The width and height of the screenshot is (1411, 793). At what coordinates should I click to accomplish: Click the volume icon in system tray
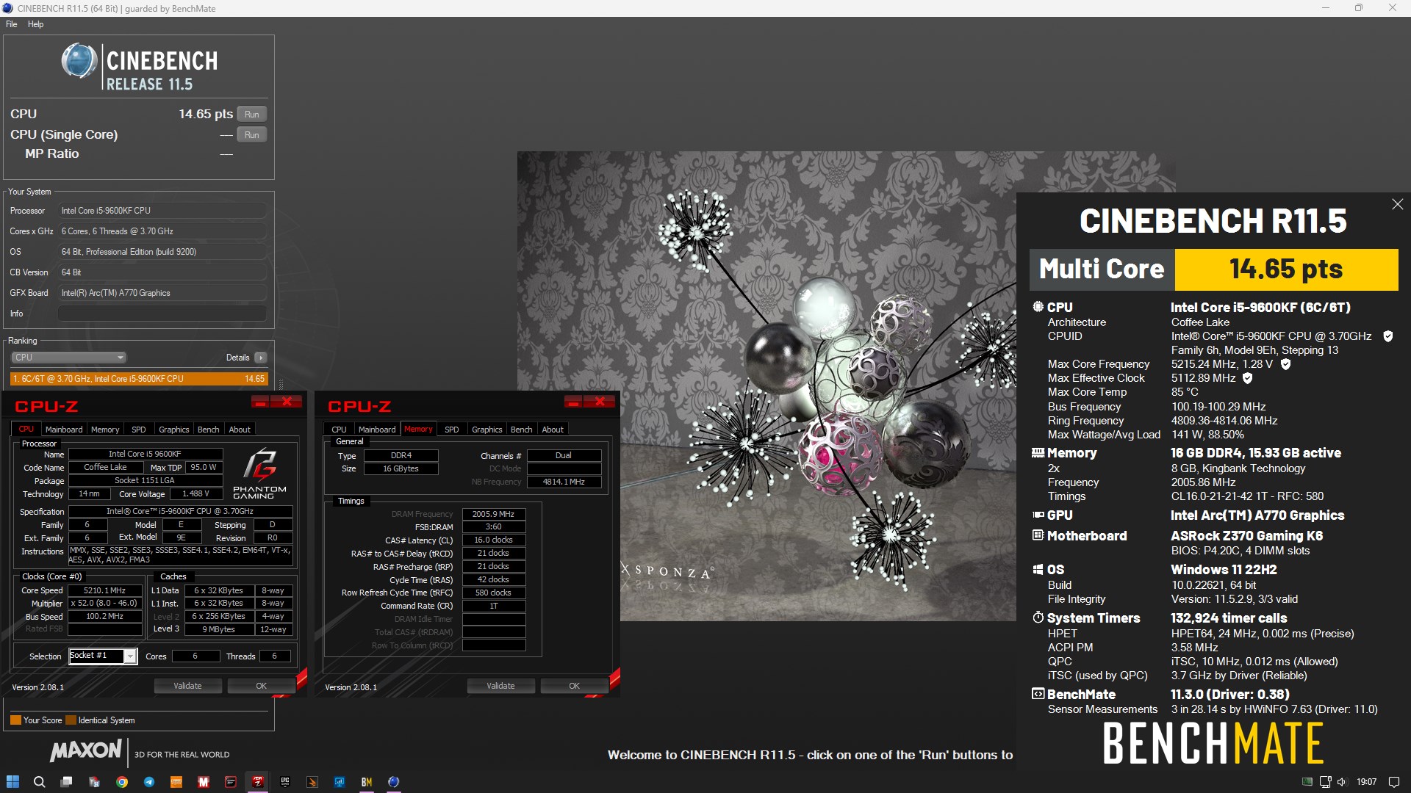[1342, 782]
